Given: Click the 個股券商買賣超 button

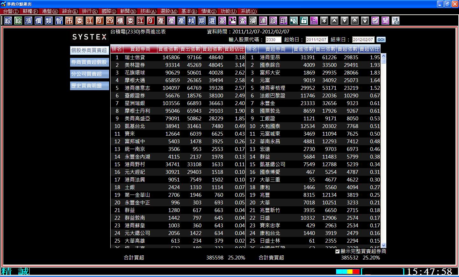Looking at the screenshot, I should click(x=89, y=50).
